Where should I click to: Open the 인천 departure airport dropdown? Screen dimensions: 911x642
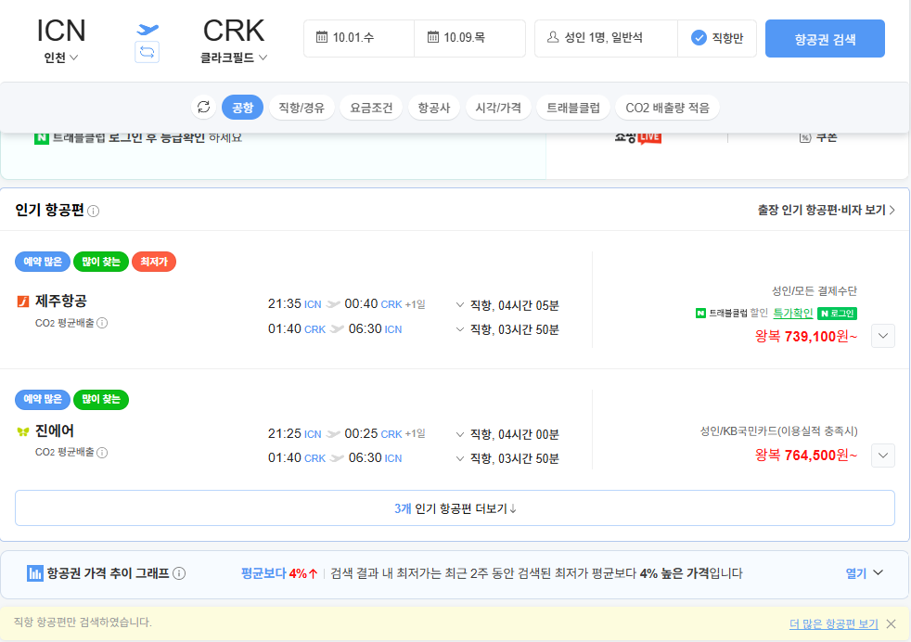(x=61, y=58)
